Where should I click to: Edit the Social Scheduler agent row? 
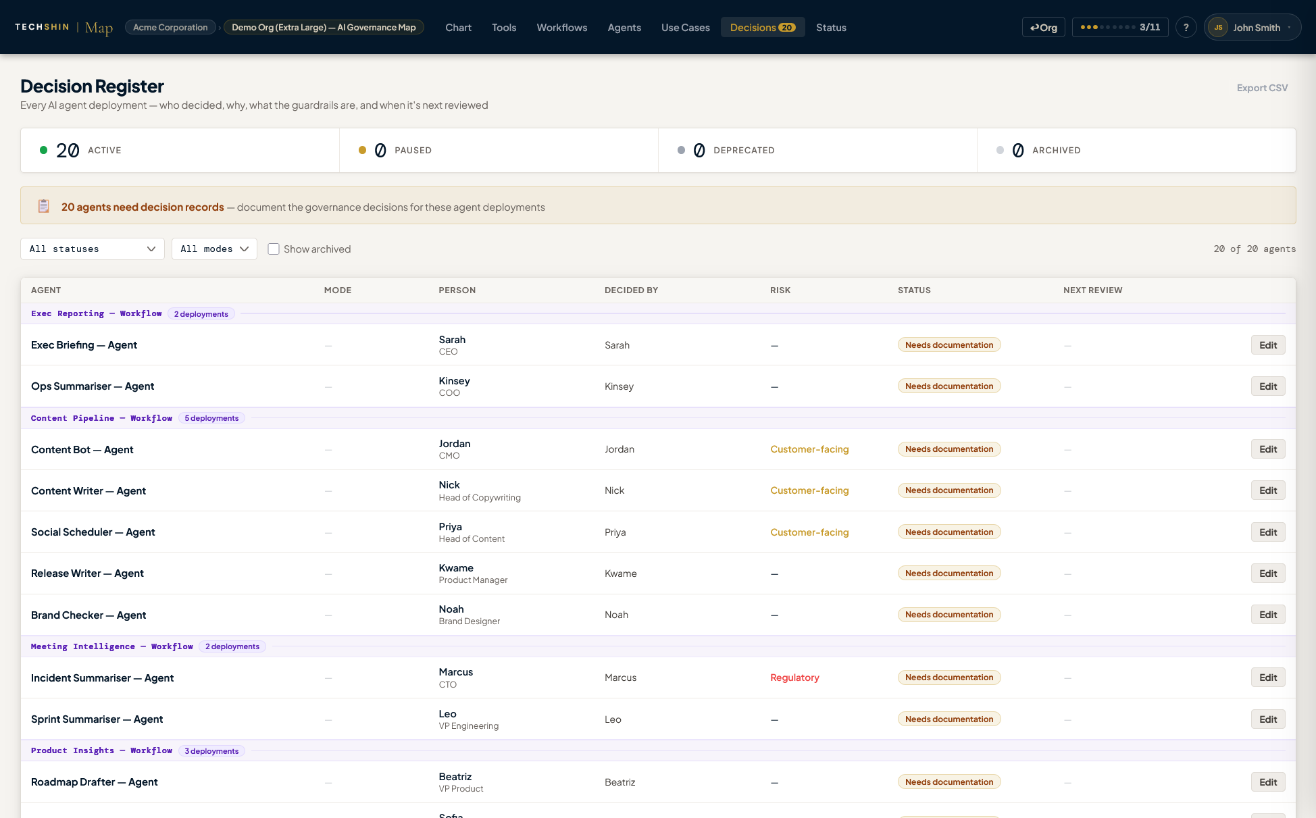coord(1268,532)
